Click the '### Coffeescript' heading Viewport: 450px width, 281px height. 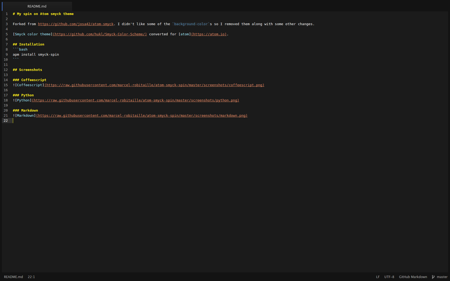pyautogui.click(x=29, y=80)
